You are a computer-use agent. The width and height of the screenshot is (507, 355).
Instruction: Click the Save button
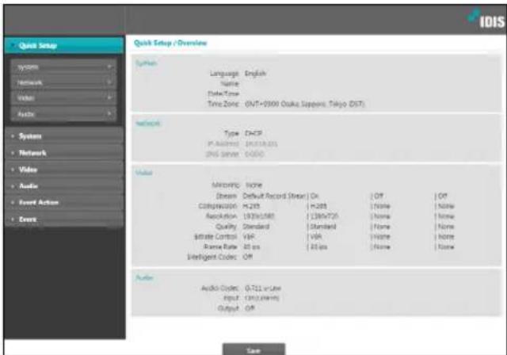click(253, 350)
